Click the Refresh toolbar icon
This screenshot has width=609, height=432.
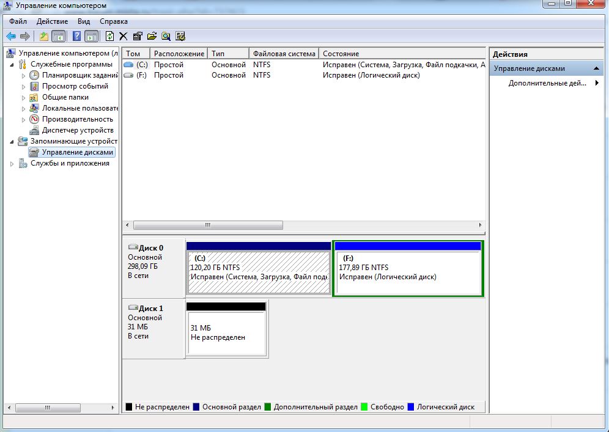tap(110, 37)
